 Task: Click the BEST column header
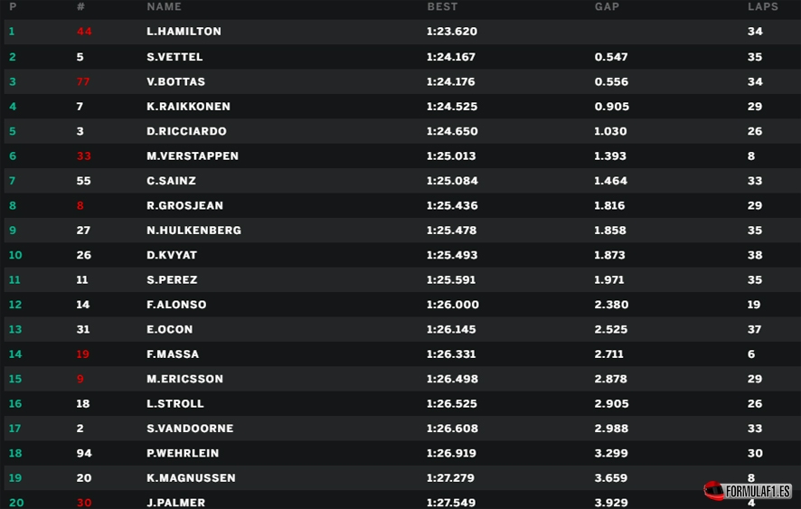(442, 6)
